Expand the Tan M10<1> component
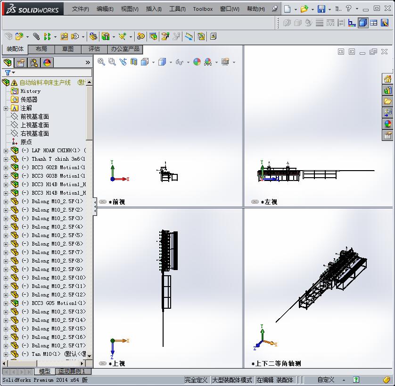The height and width of the screenshot is (386, 395). coord(6,354)
